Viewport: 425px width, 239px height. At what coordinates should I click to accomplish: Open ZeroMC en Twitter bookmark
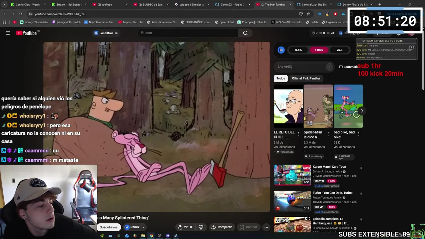[287, 22]
